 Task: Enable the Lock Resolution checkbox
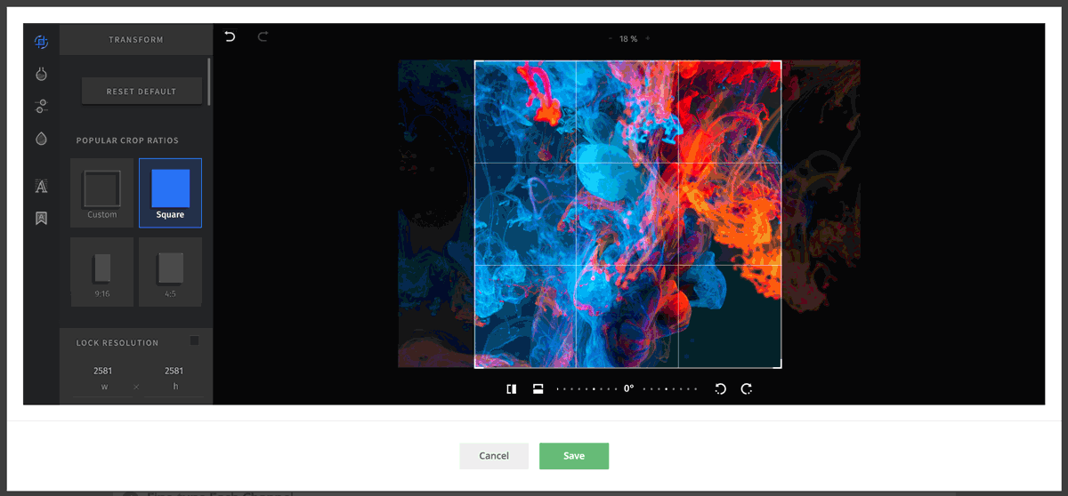[x=195, y=340]
